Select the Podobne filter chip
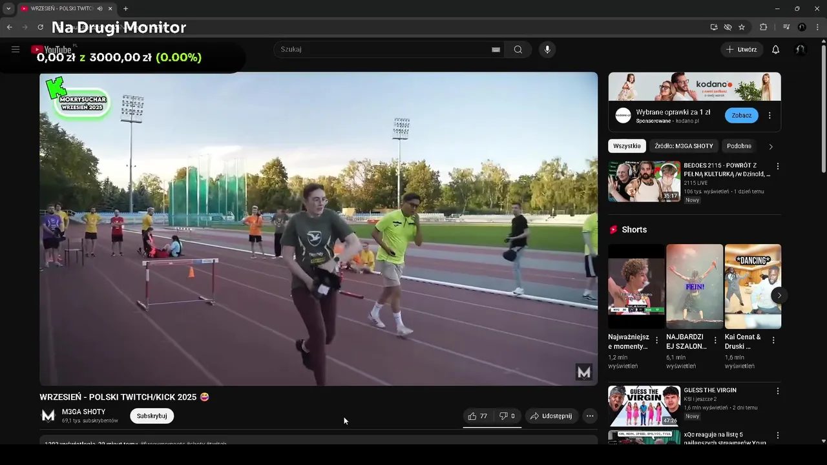Screen dimensions: 827x465 [x=738, y=146]
